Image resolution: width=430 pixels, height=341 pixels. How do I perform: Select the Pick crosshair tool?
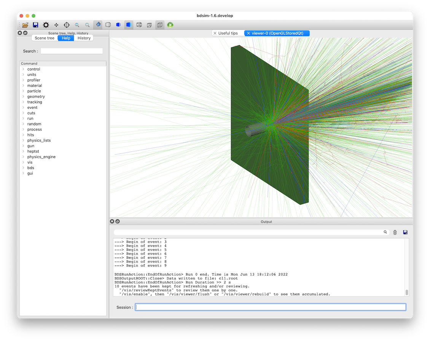(x=67, y=25)
